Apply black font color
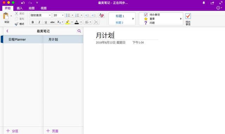Image resolution: width=225 pixels, height=134 pixels. (x=77, y=22)
